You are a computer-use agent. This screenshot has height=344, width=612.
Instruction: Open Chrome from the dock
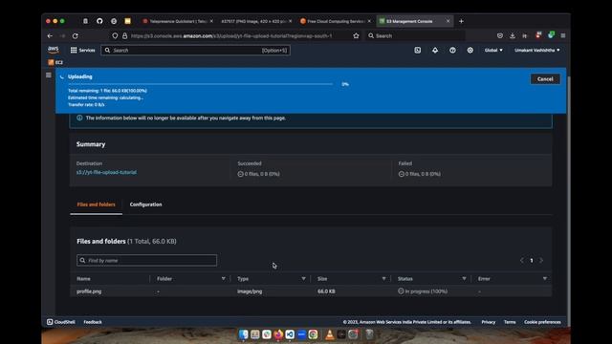(313, 334)
